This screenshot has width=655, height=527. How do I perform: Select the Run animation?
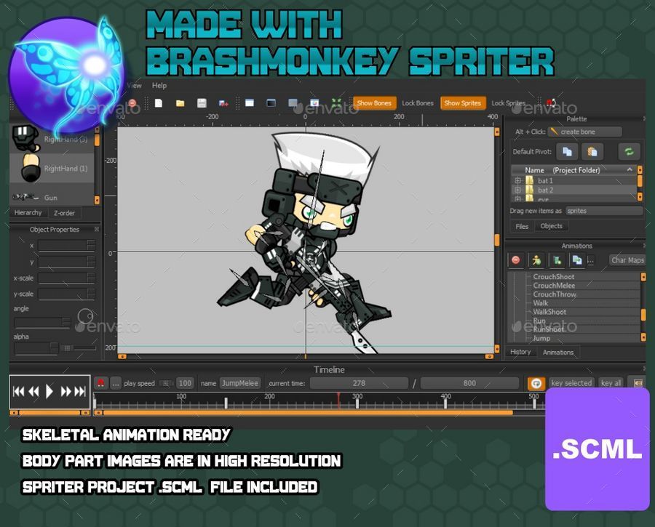pyautogui.click(x=539, y=321)
